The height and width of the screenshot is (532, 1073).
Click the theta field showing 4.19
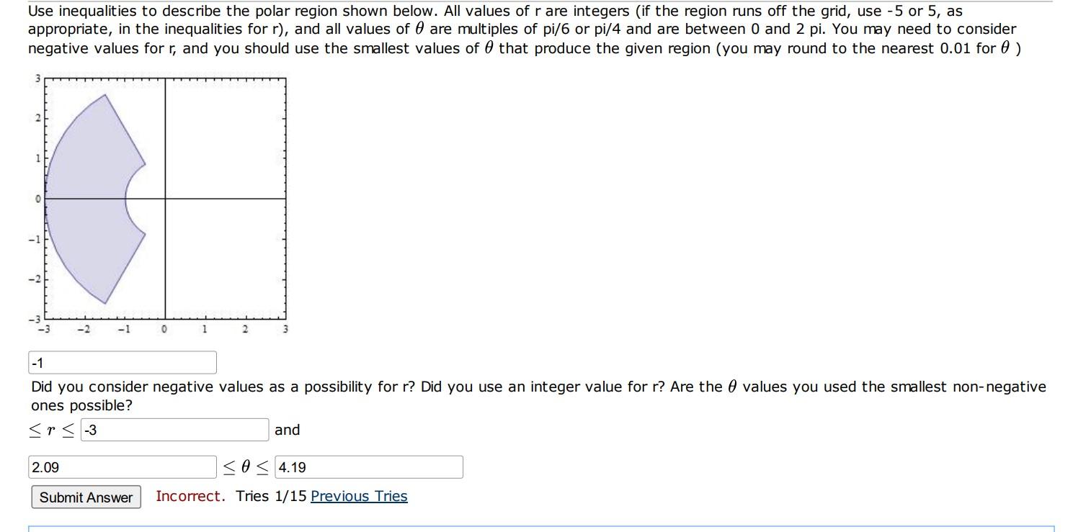(x=368, y=467)
